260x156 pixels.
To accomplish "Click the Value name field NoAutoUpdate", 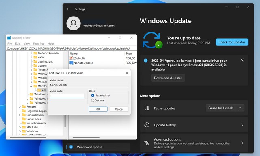I will tap(89, 85).
